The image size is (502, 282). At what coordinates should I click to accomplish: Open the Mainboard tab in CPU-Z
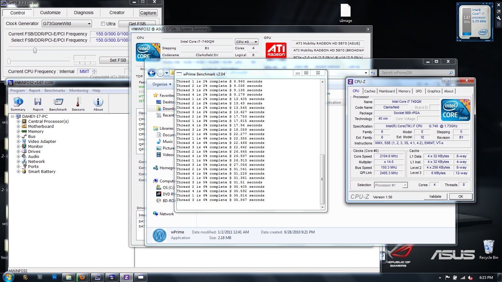[387, 91]
